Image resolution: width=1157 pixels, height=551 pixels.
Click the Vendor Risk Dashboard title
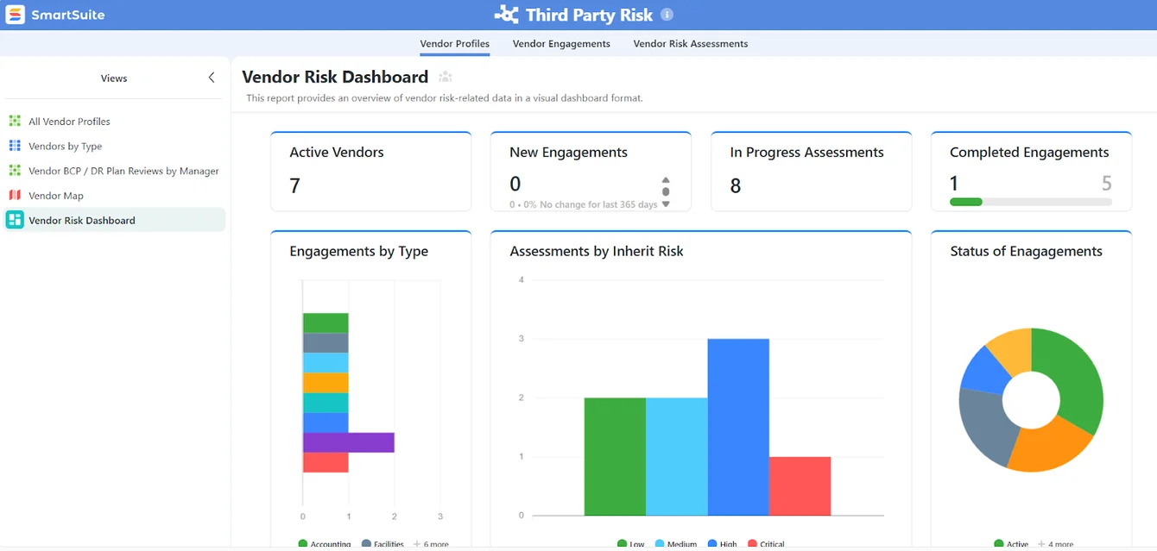click(335, 77)
